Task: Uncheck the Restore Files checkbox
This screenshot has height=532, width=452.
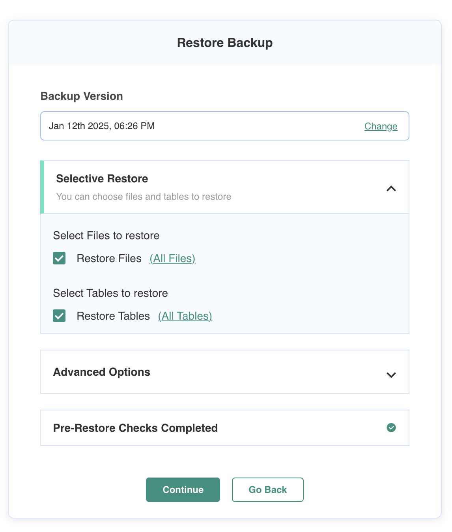Action: click(x=59, y=258)
